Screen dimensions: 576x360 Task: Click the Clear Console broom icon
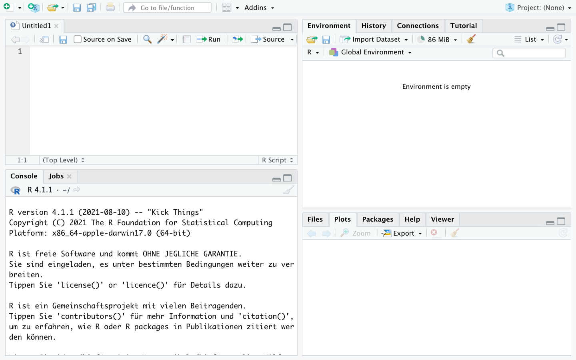coord(288,190)
